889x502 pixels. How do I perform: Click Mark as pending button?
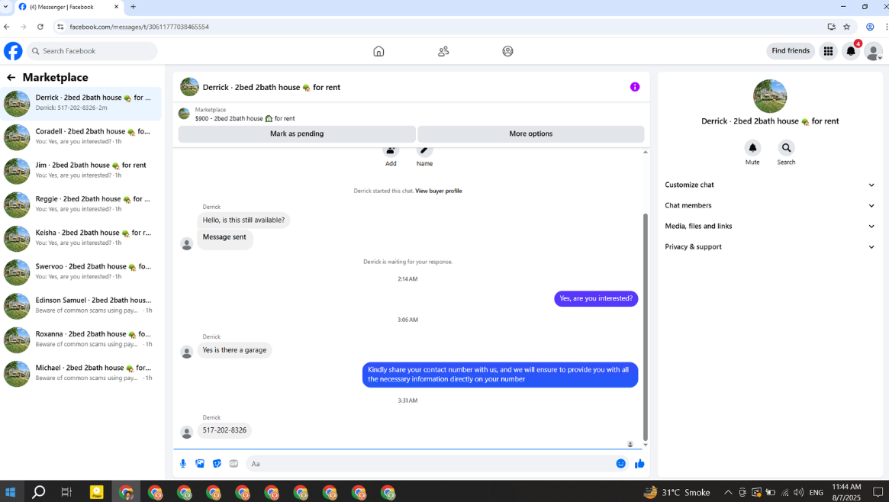pyautogui.click(x=297, y=134)
